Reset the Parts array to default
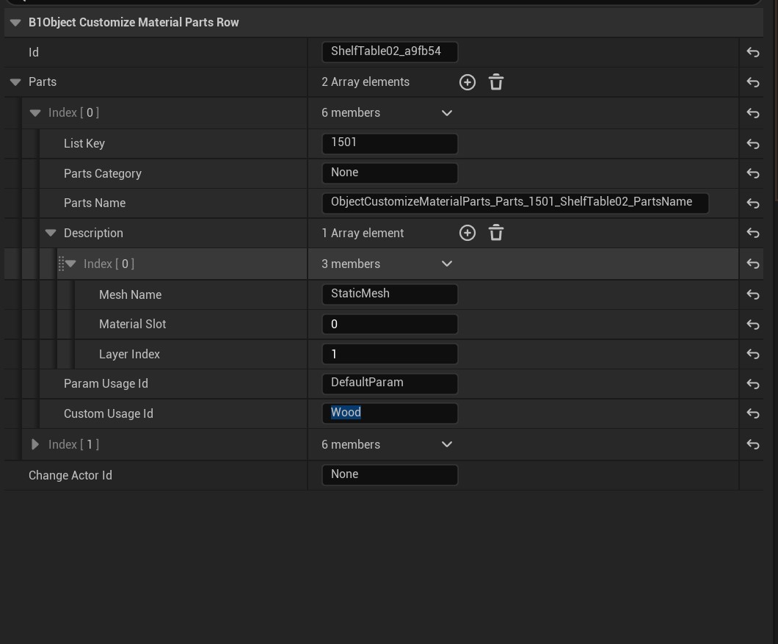 coord(753,82)
